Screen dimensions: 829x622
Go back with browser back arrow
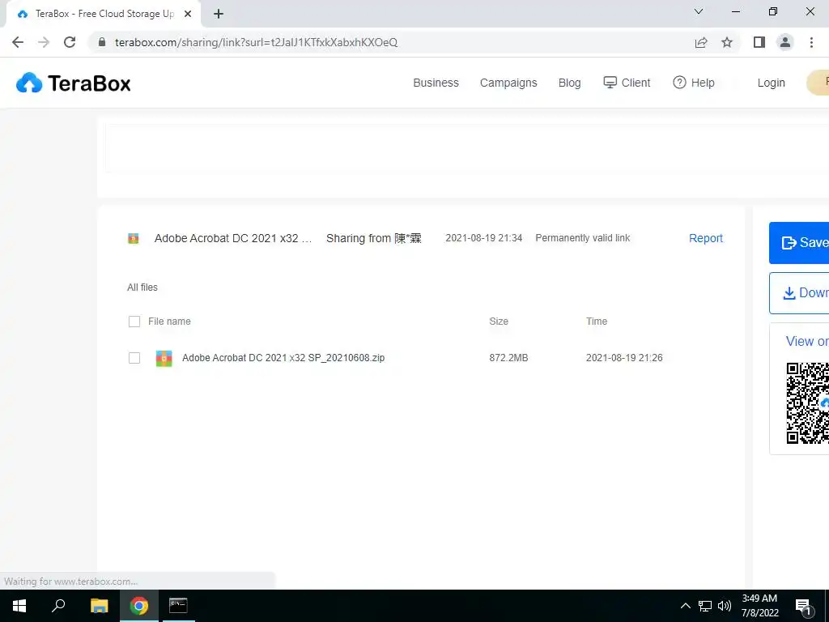coord(18,42)
